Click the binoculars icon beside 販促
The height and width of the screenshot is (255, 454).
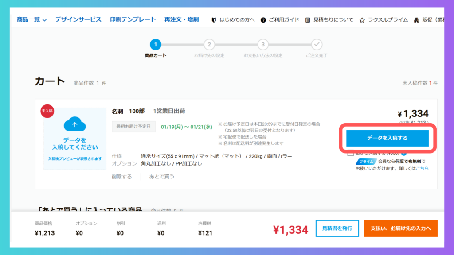click(x=417, y=20)
